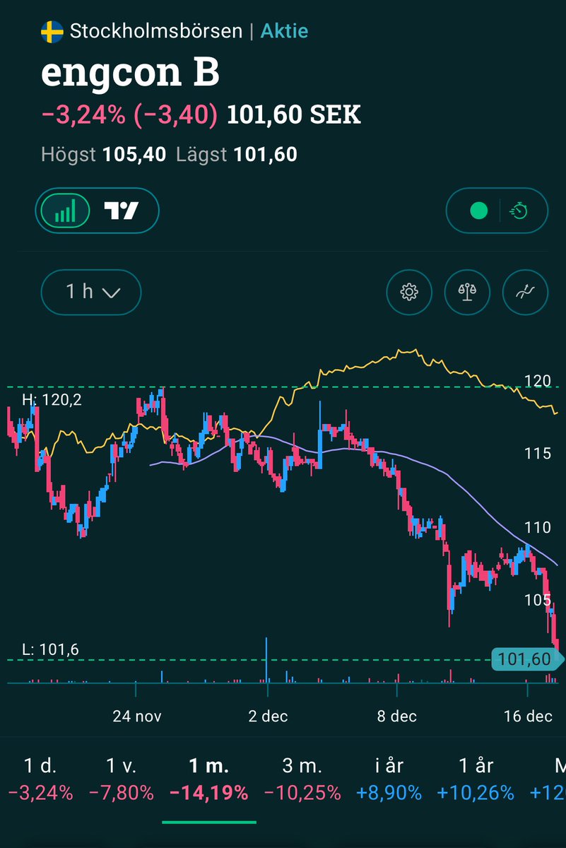Tap the Stockholmsbörsen exchange label
The height and width of the screenshot is (848, 566).
pyautogui.click(x=155, y=31)
